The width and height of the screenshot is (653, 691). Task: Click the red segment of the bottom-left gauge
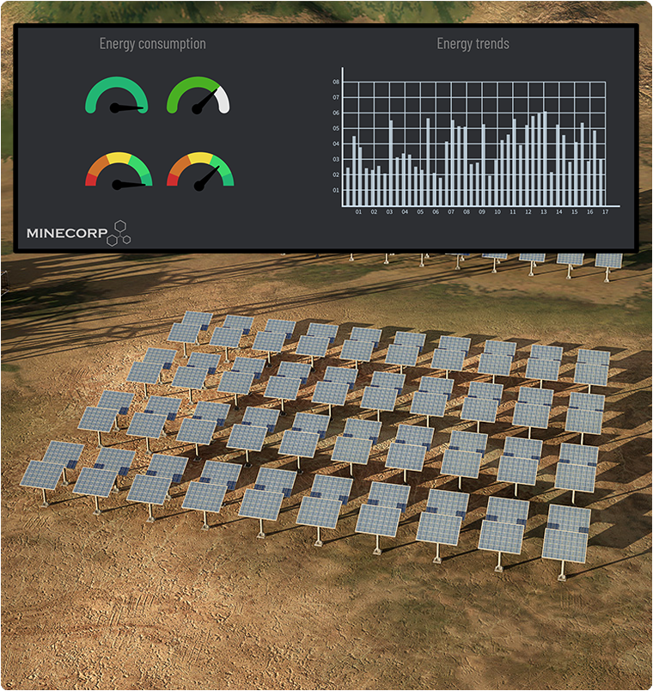[x=89, y=180]
